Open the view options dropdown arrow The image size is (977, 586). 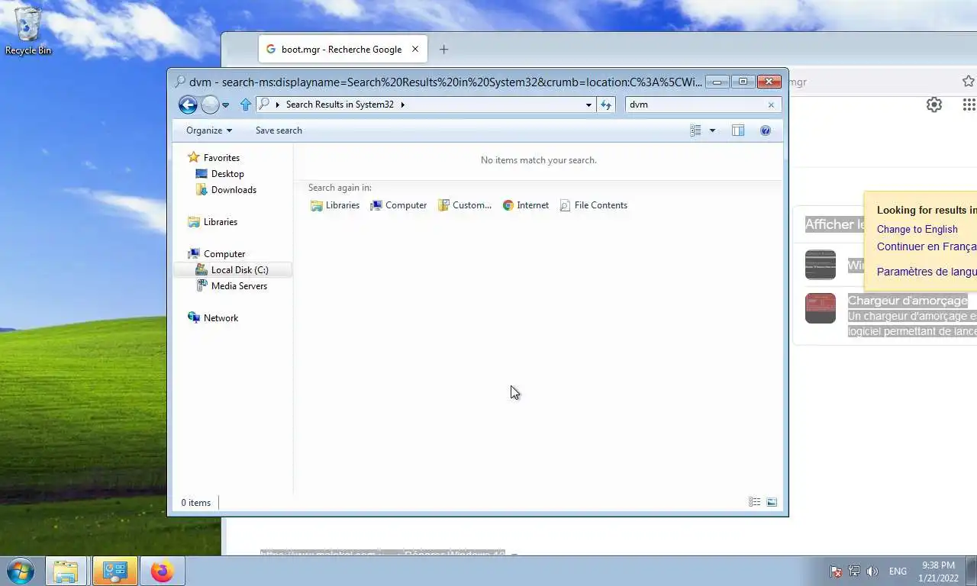click(x=712, y=130)
